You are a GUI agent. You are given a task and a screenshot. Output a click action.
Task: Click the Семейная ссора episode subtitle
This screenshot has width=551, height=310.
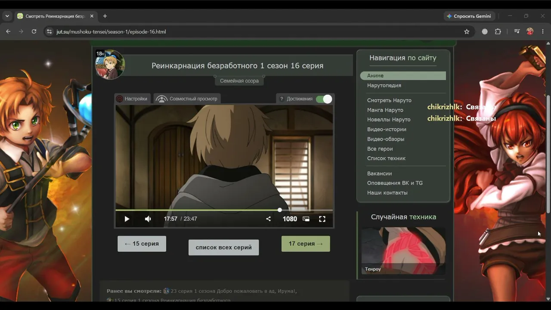click(239, 81)
